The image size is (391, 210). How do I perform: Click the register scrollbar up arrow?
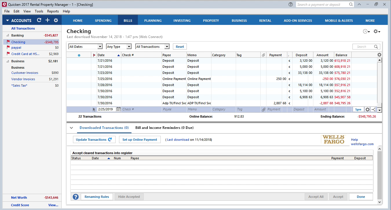[x=379, y=60]
